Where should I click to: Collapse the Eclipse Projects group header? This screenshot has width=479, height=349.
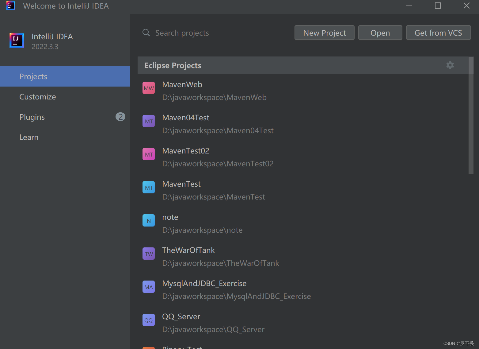[x=303, y=65]
